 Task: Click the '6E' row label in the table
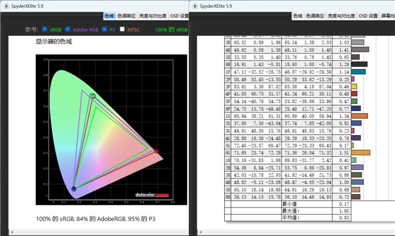[228, 64]
